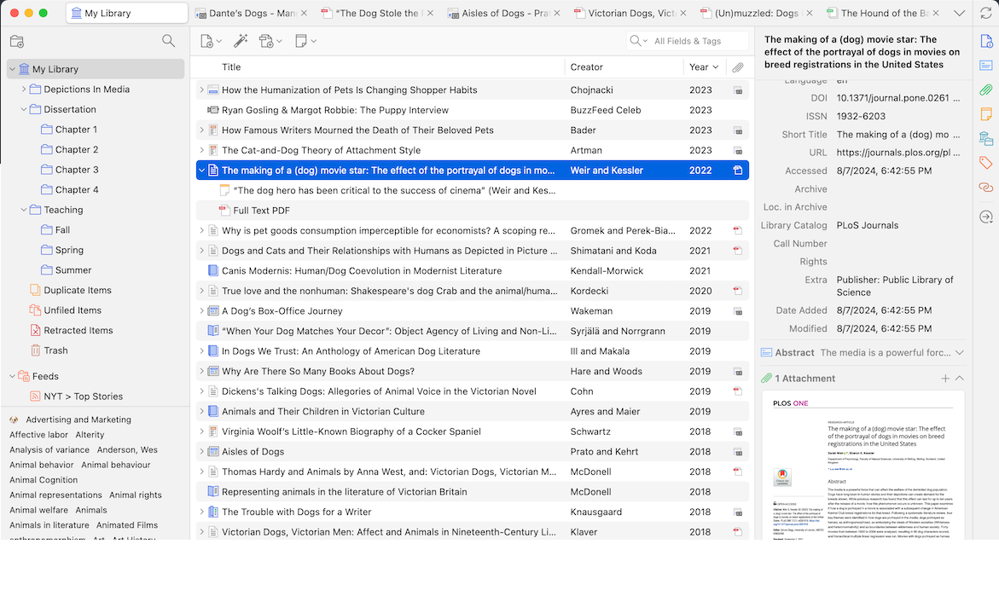Screen dimensions: 999x602
Task: Open the PLOS ONE attachment preview
Action: 863,466
